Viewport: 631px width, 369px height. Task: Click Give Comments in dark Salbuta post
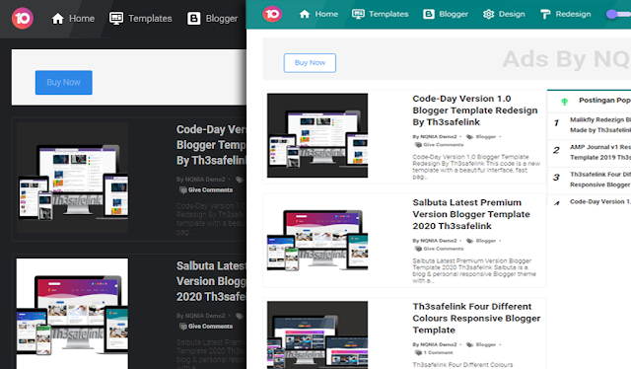point(210,326)
